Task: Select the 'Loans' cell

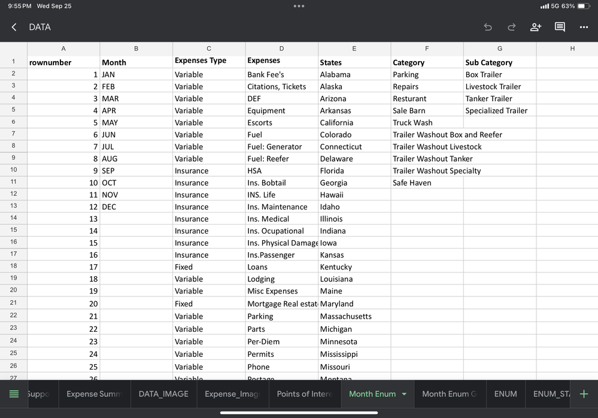Action: pos(281,267)
